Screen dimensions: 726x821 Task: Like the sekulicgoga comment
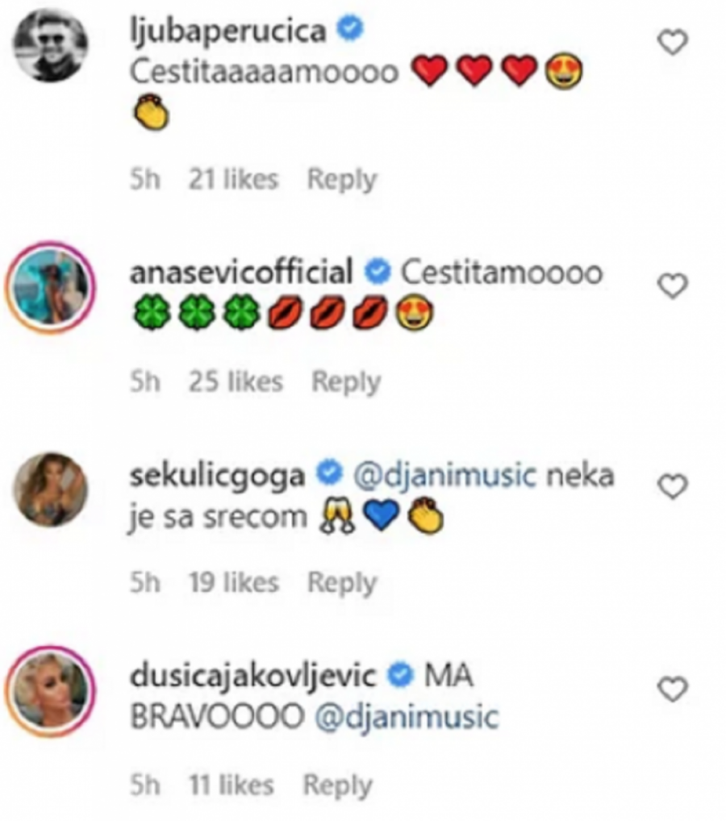click(x=673, y=486)
